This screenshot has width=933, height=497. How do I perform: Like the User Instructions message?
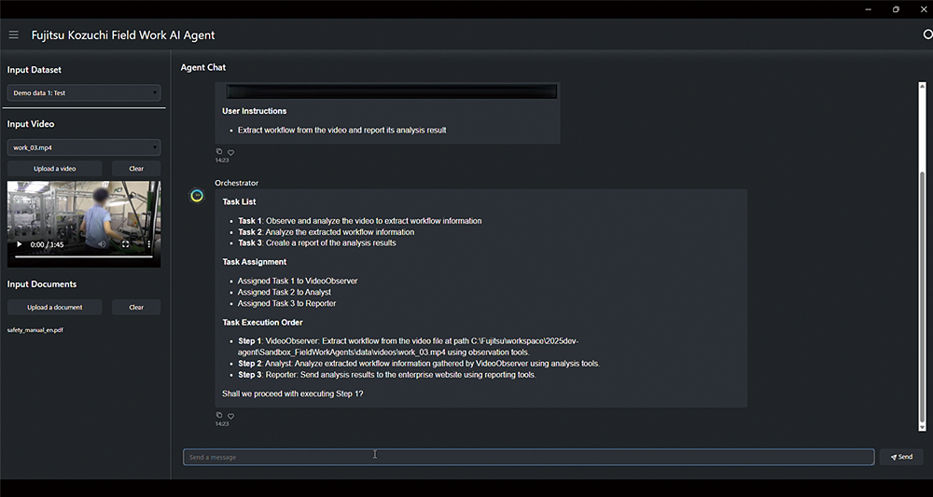(230, 152)
